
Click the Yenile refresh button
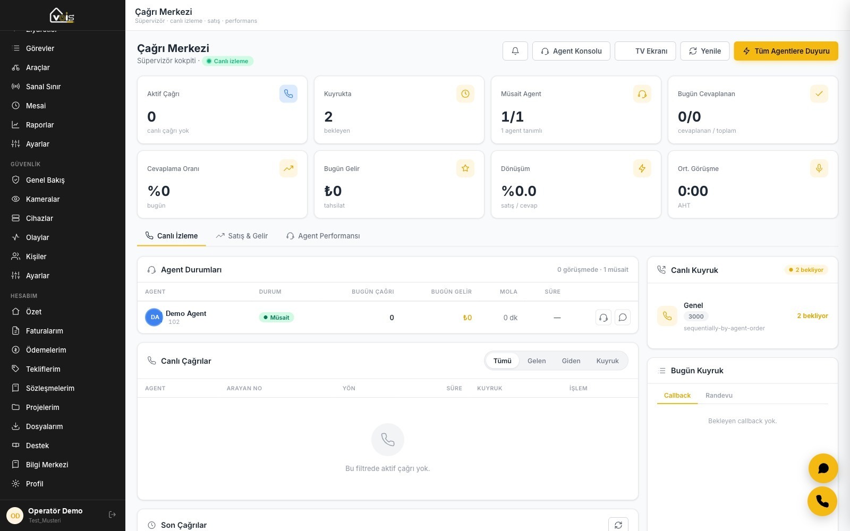705,51
